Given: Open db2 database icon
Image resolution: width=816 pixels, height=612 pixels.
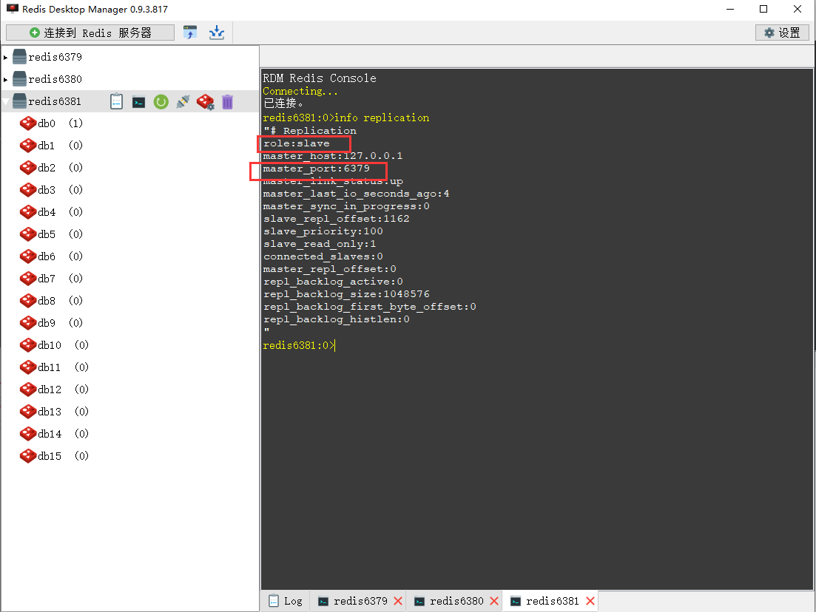Looking at the screenshot, I should 27,168.
